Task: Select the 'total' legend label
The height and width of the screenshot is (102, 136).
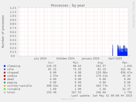Action: tap(11, 92)
